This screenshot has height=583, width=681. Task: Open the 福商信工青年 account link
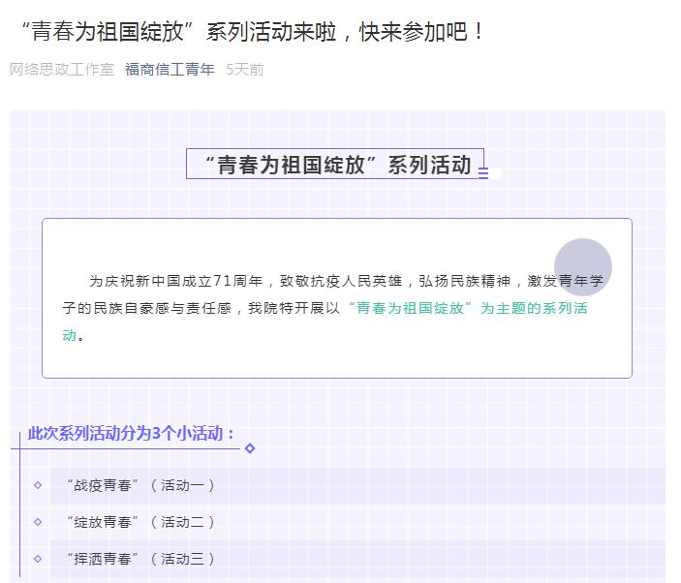170,70
